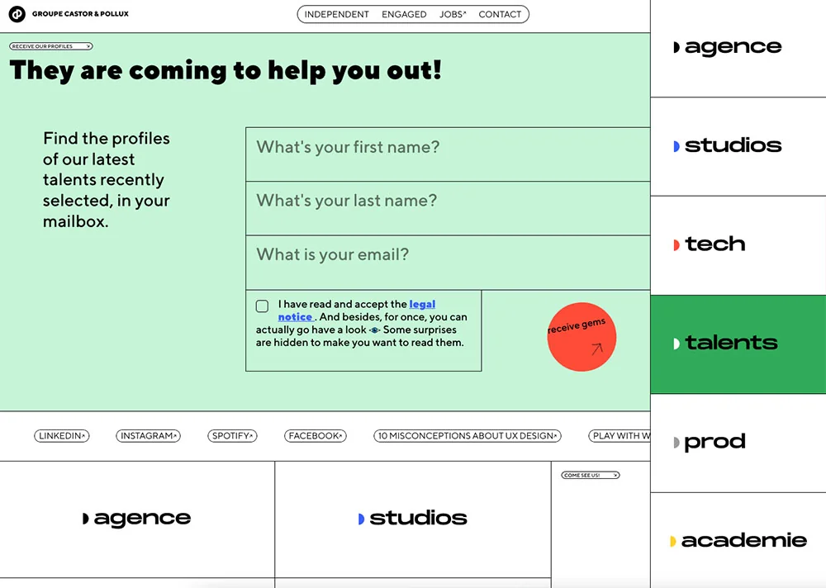This screenshot has width=826, height=588.
Task: Expand the Come See Us tag
Action: tap(591, 476)
